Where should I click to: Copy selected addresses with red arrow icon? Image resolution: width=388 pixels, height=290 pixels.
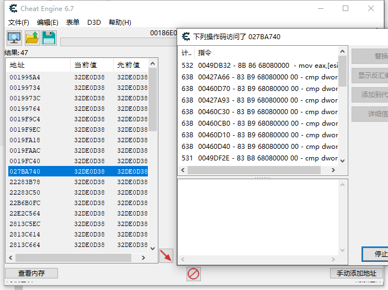[166, 256]
